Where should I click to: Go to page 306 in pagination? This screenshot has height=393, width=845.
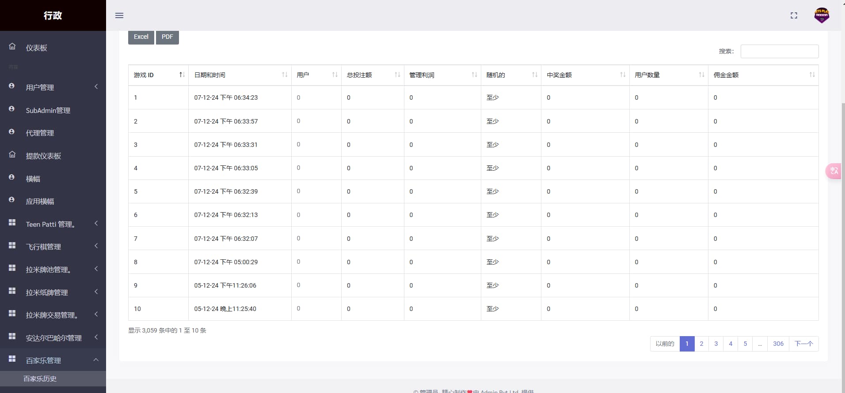coord(778,344)
